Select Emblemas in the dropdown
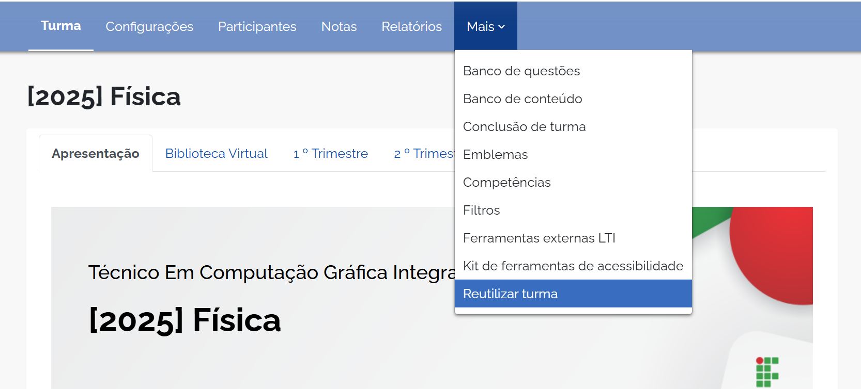Screen dimensions: 861x389 pyautogui.click(x=495, y=154)
